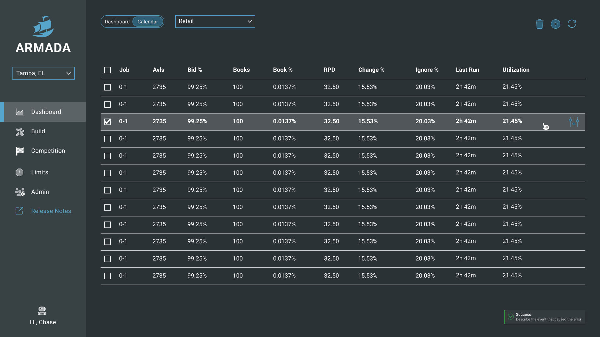Screen dimensions: 600x337
Task: Click the Build tools icon in sidebar
Action: point(20,132)
